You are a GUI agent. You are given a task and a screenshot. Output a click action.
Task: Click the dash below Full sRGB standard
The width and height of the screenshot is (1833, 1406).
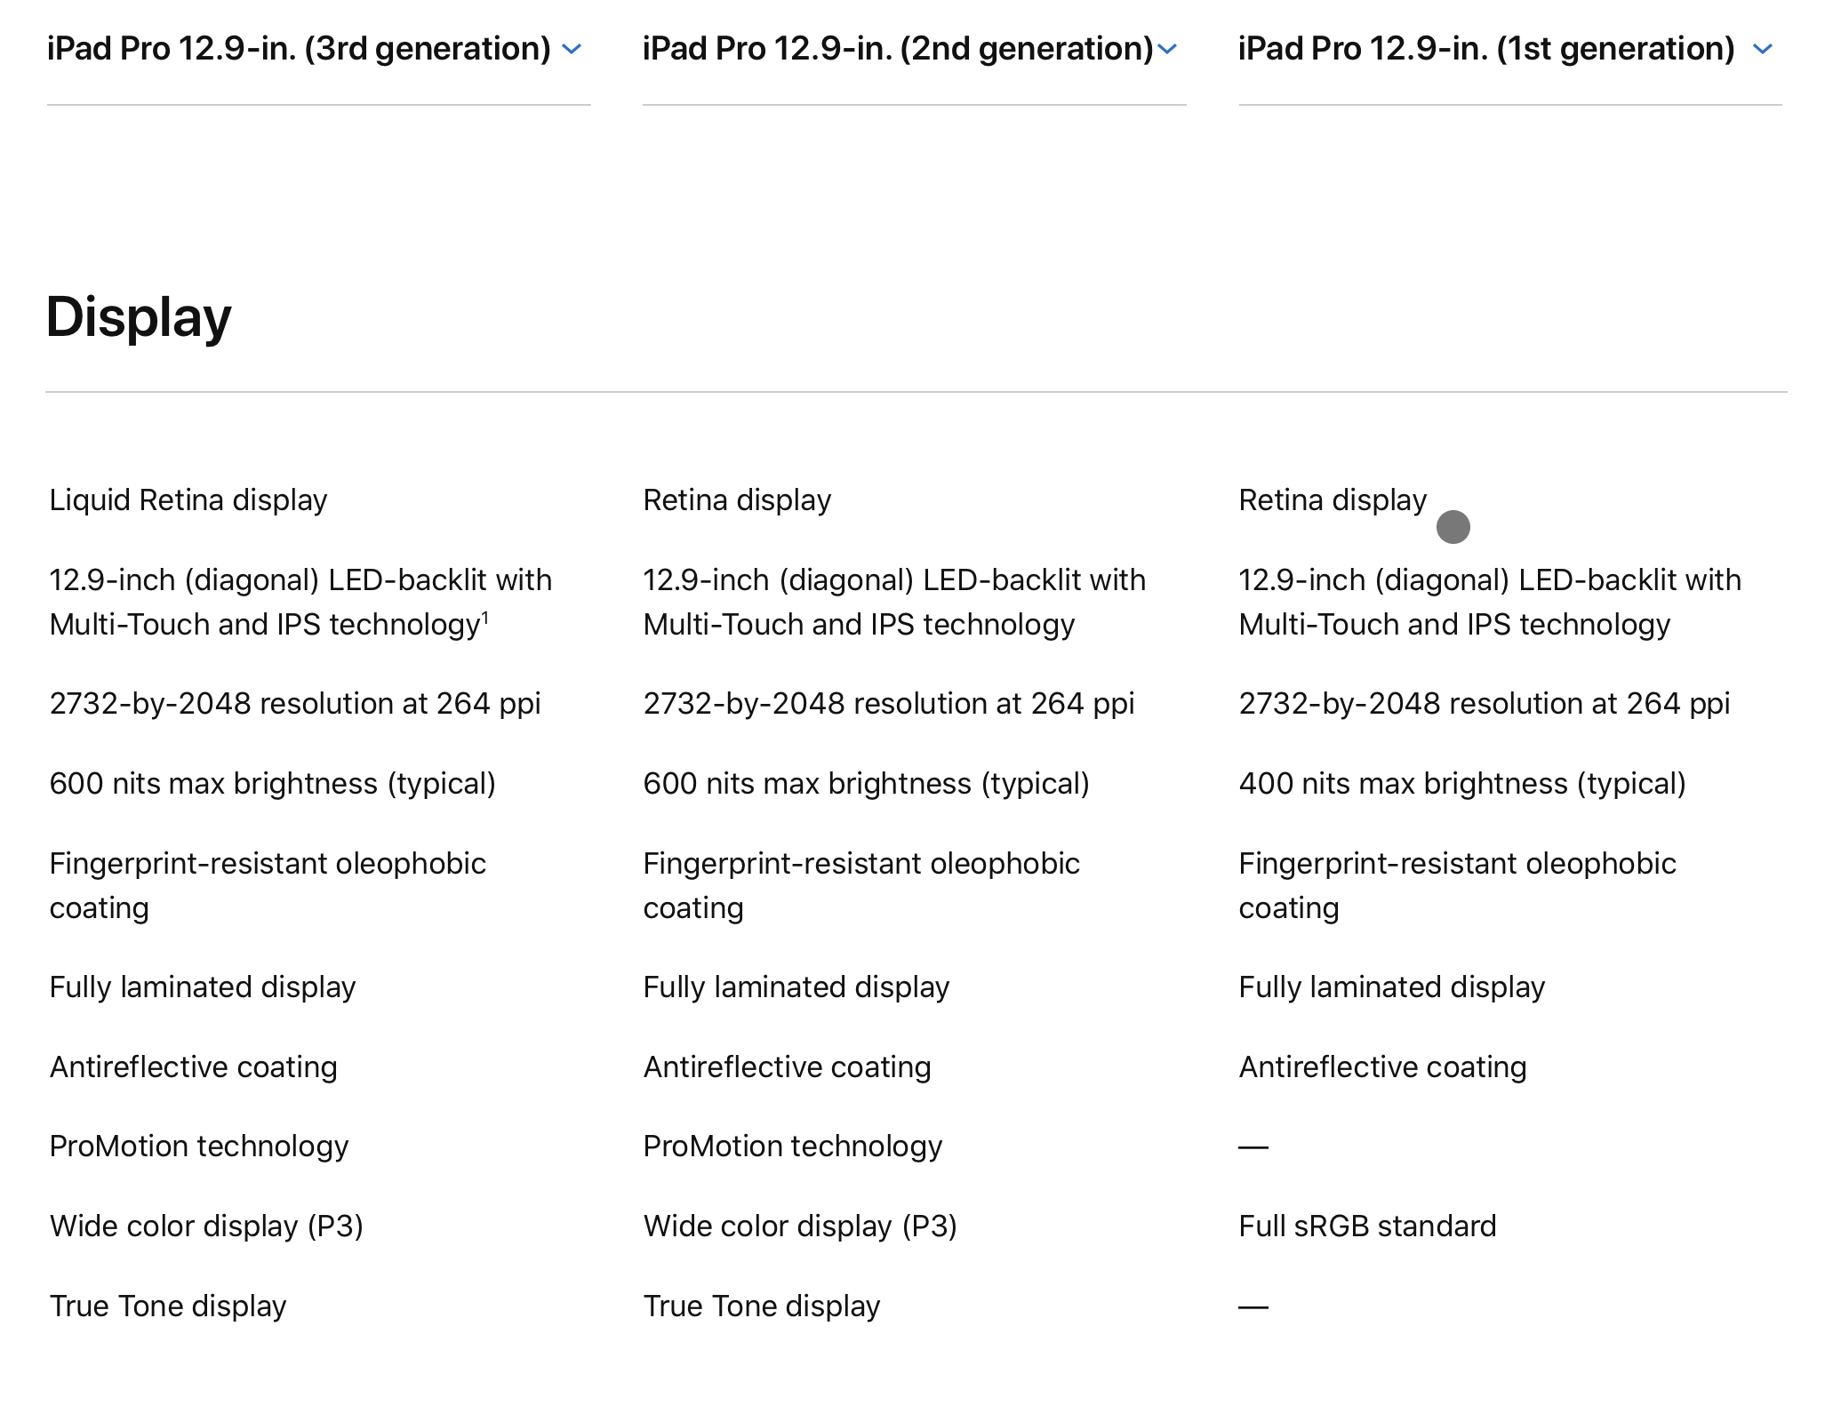click(x=1253, y=1307)
